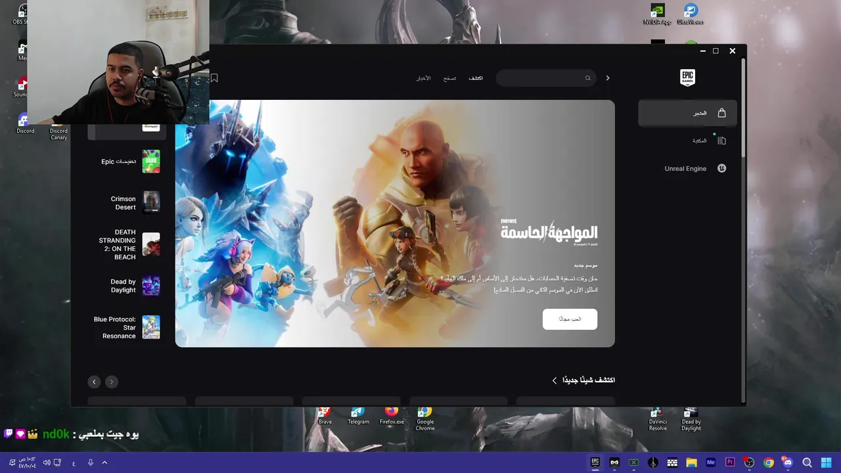Click the launcher vertical scrollbar

[744, 108]
